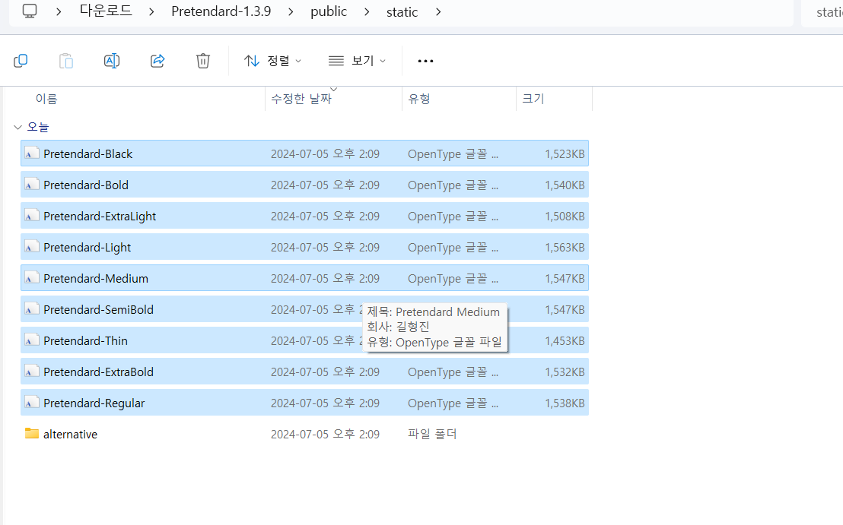Click file name Pretendard-ExtraLight
This screenshot has height=525, width=843.
tap(100, 217)
